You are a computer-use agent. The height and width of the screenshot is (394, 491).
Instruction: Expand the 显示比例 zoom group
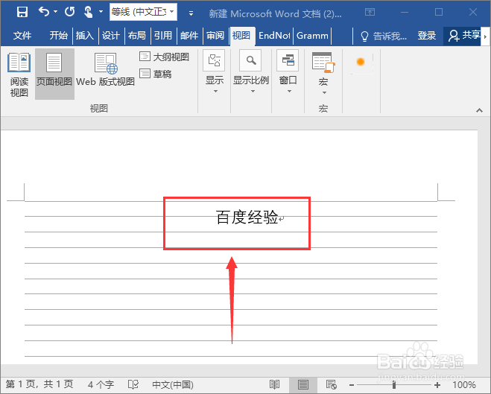tap(251, 72)
